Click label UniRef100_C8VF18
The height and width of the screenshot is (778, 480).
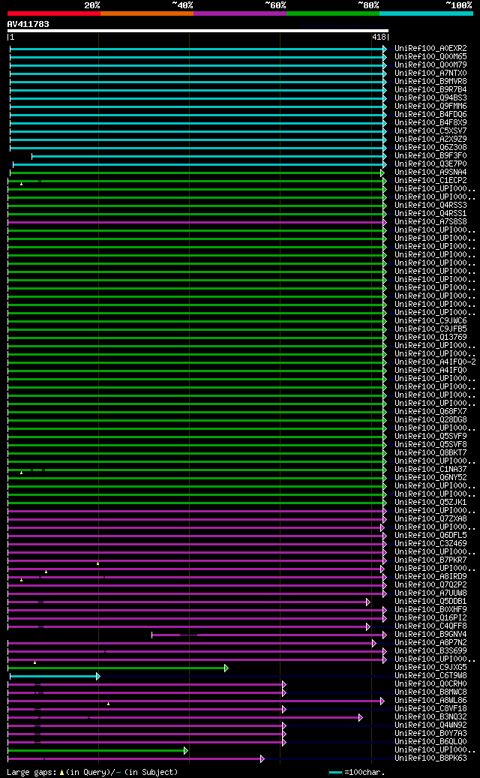tap(430, 708)
